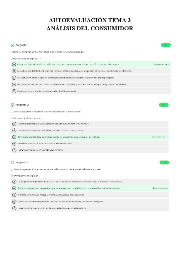This screenshot has height=255, width=180.
Task: Click the green score badge for Pregunta 2
Action: click(163, 105)
